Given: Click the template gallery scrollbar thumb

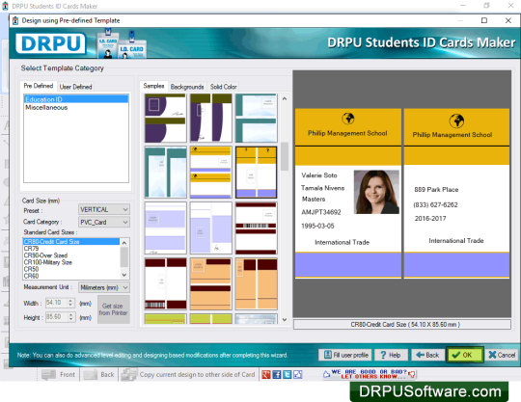Looking at the screenshot, I should click(x=285, y=156).
